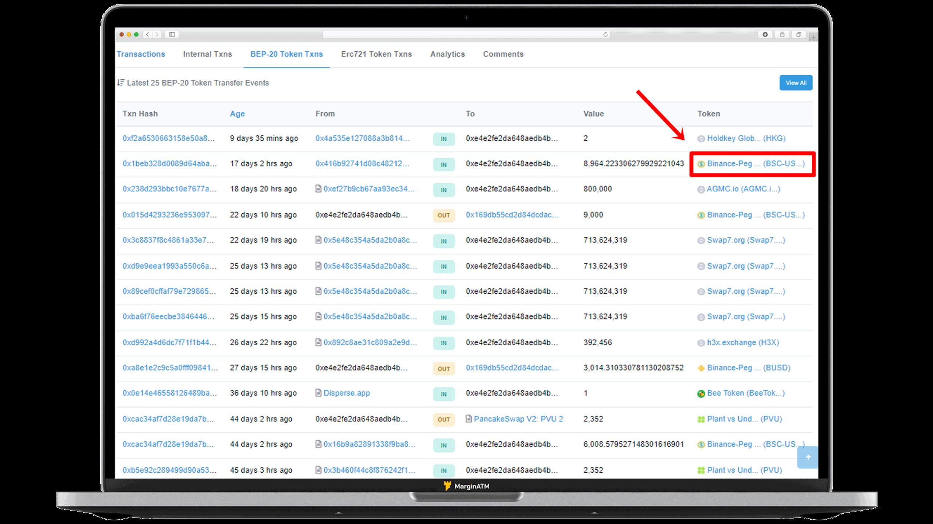Viewport: 933px width, 524px height.
Task: Open the Comments tab
Action: (x=503, y=54)
